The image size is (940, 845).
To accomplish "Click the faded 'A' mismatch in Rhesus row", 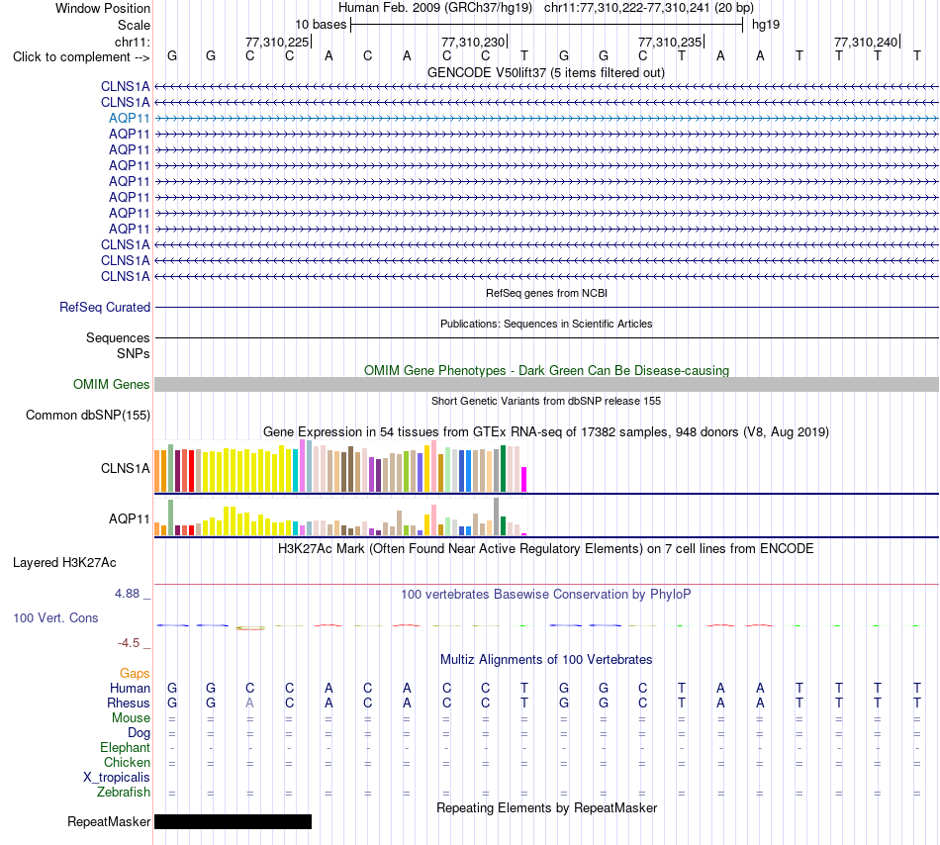I will (x=250, y=703).
